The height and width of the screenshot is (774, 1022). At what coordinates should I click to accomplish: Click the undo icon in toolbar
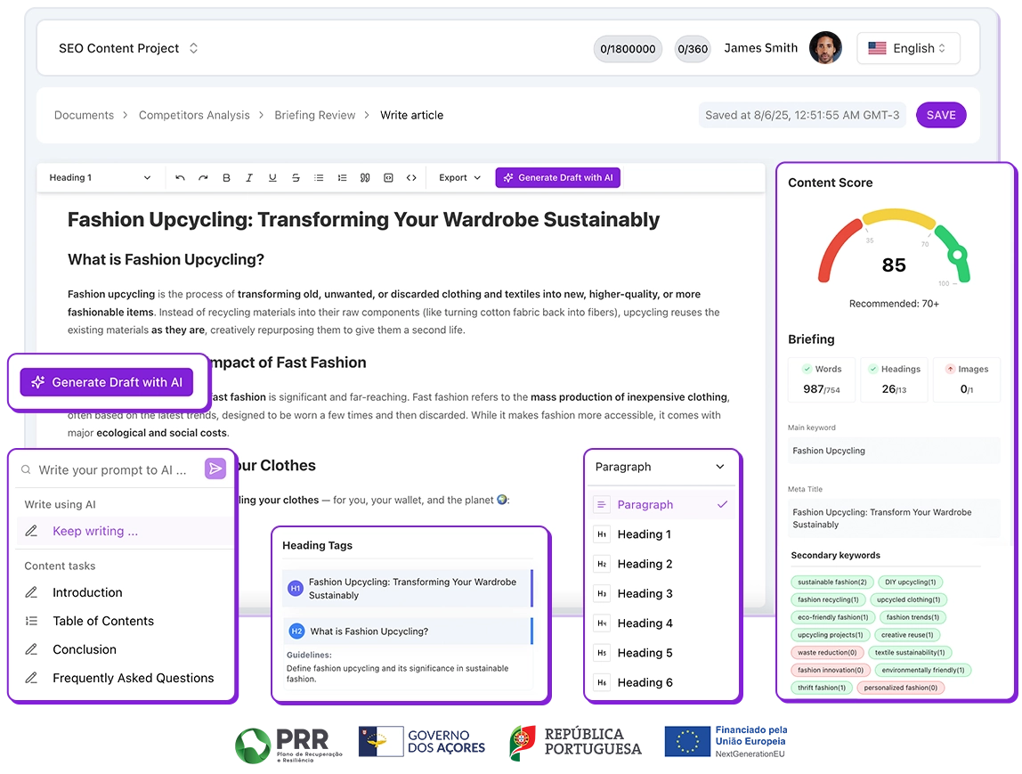pyautogui.click(x=180, y=178)
